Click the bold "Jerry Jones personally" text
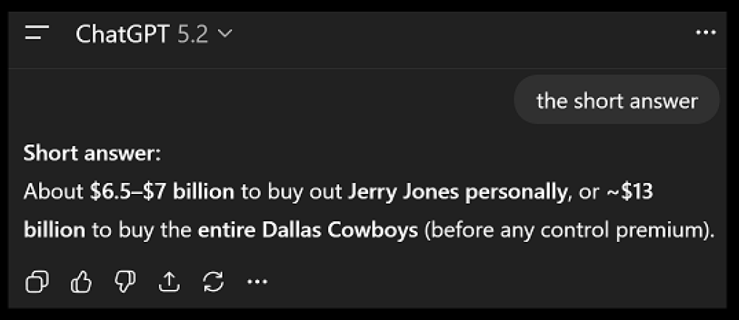The width and height of the screenshot is (739, 320). (457, 192)
